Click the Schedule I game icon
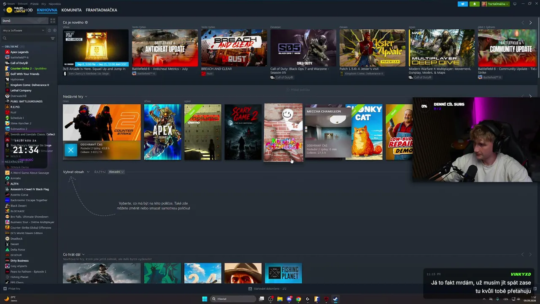Screen dimensions: 540x304 [7, 118]
